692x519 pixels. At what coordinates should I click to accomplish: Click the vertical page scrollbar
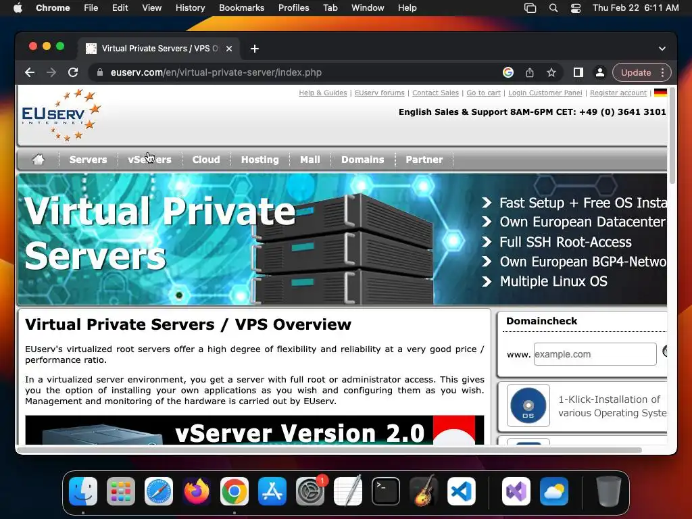672,135
